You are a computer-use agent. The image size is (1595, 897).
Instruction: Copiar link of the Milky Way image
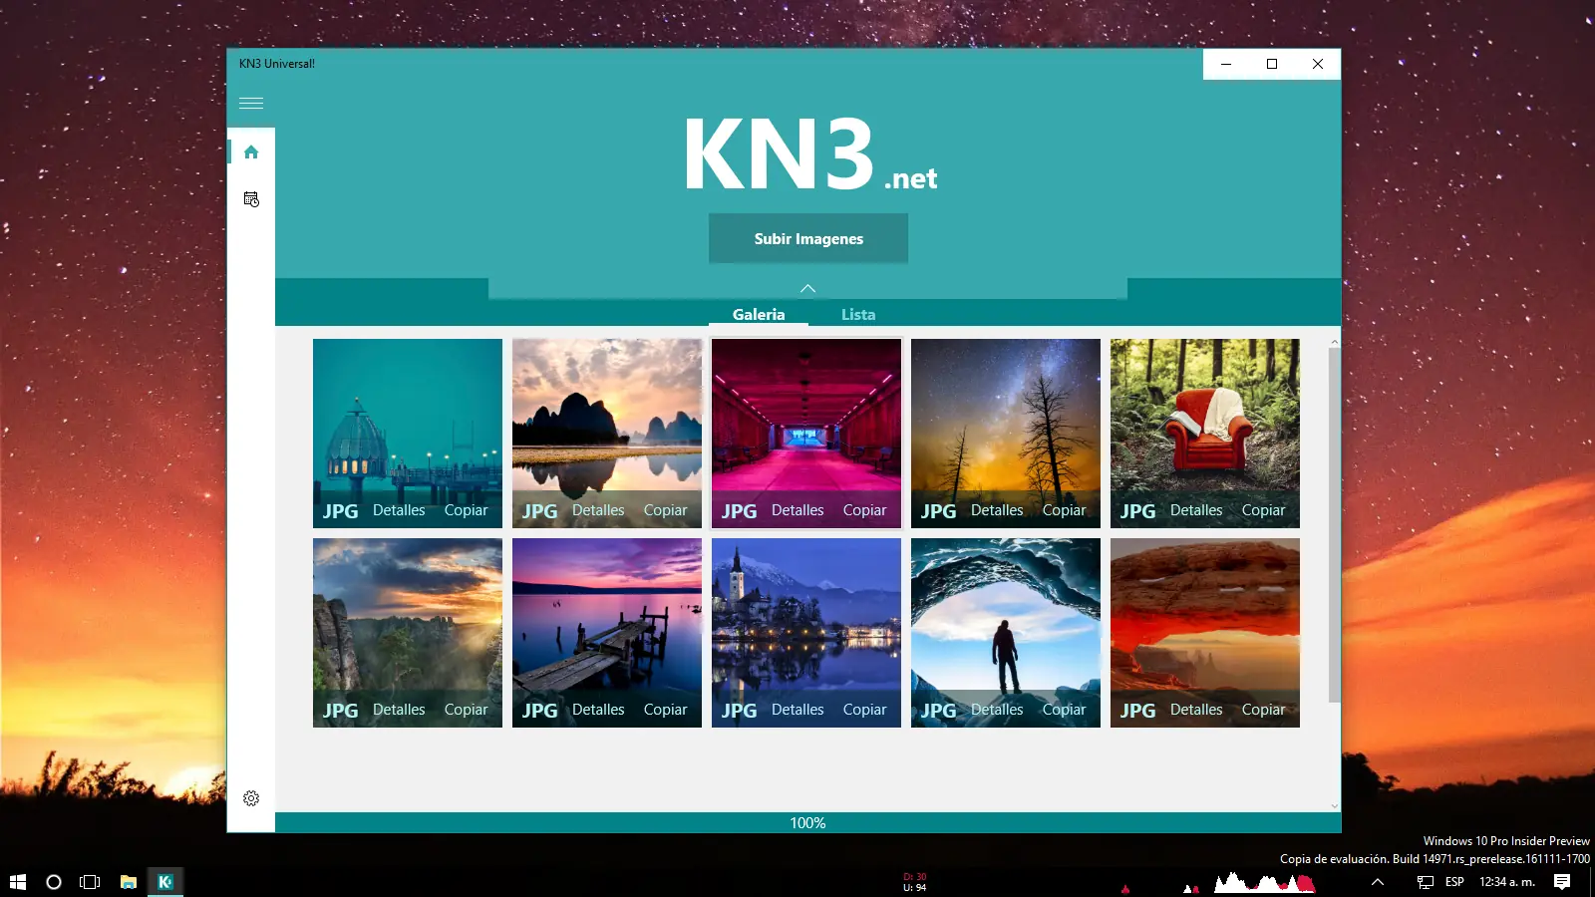1064,510
